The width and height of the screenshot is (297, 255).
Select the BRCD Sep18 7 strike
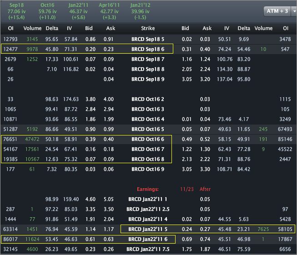[x=148, y=59]
